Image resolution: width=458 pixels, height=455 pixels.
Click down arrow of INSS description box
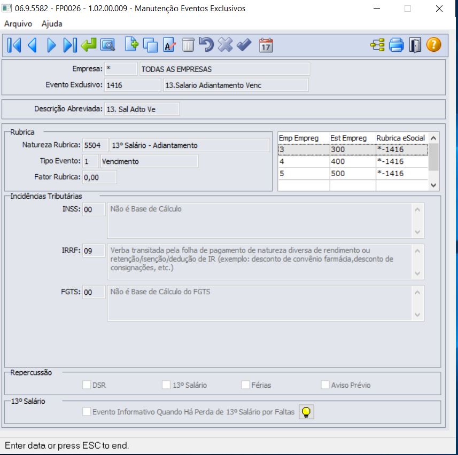(x=418, y=232)
